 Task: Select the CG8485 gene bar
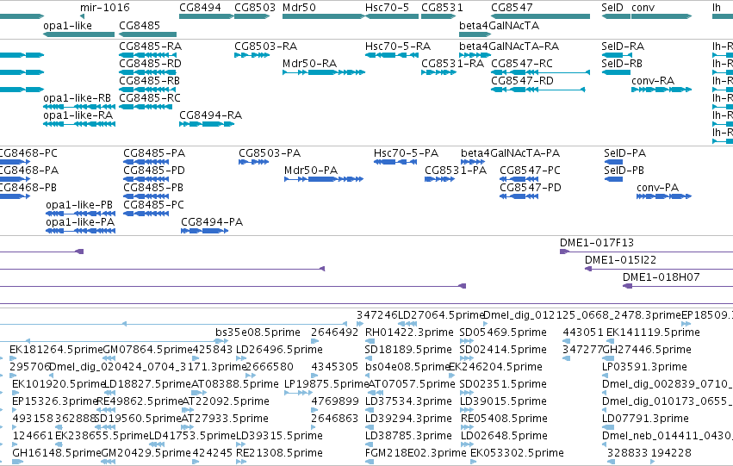pos(148,34)
